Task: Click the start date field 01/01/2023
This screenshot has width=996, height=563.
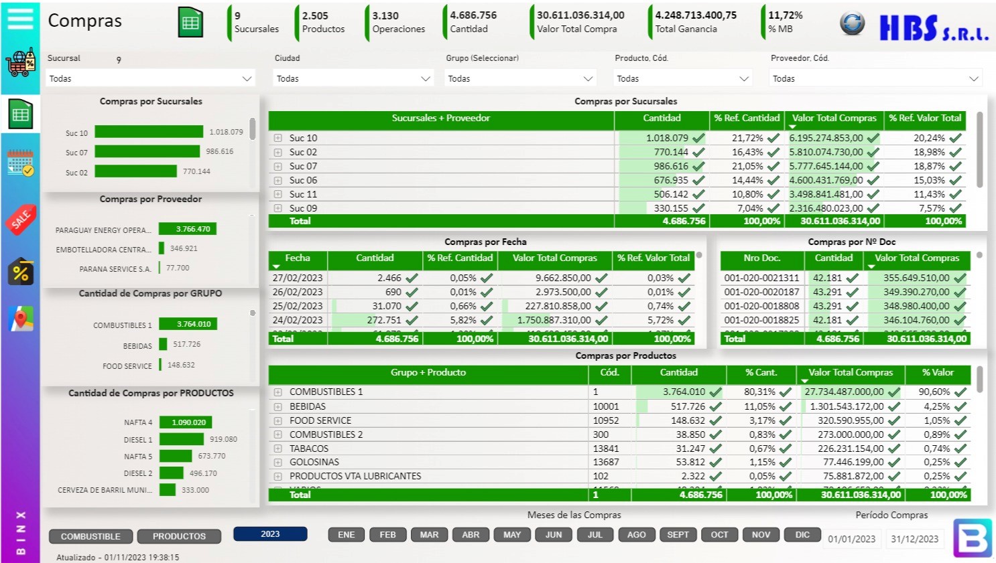Action: (852, 539)
